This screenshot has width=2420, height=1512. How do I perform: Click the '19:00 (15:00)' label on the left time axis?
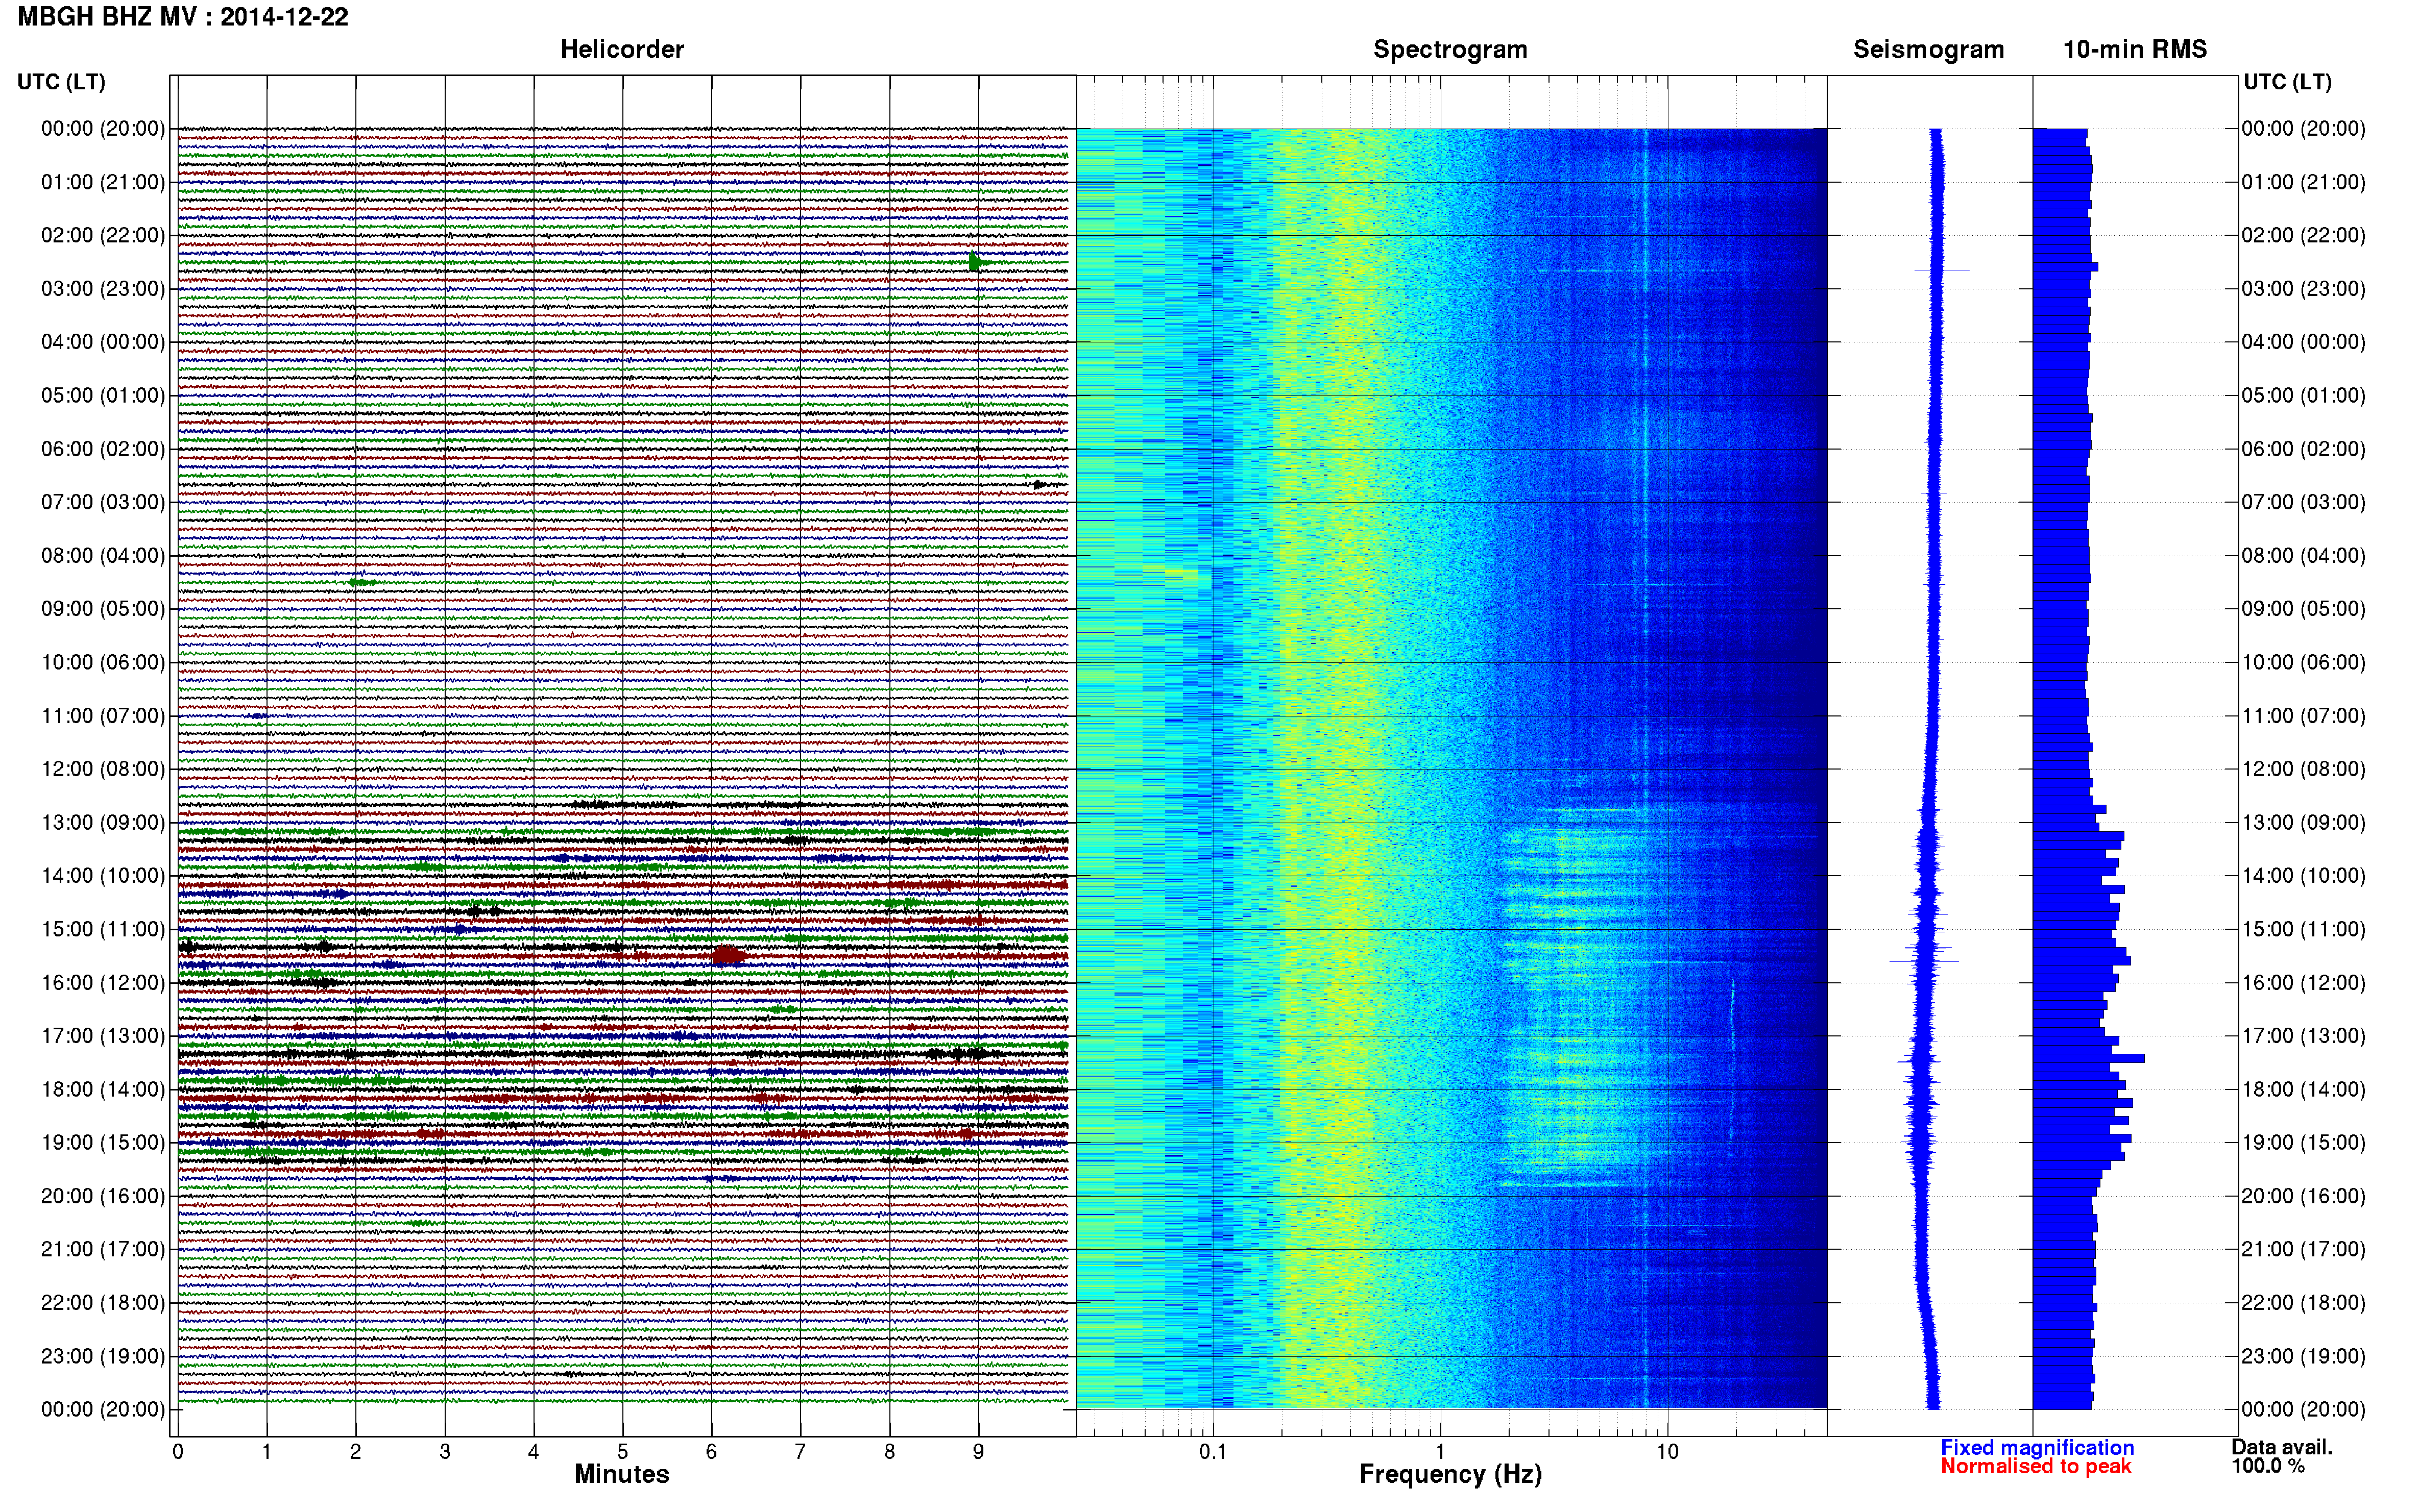point(103,1142)
